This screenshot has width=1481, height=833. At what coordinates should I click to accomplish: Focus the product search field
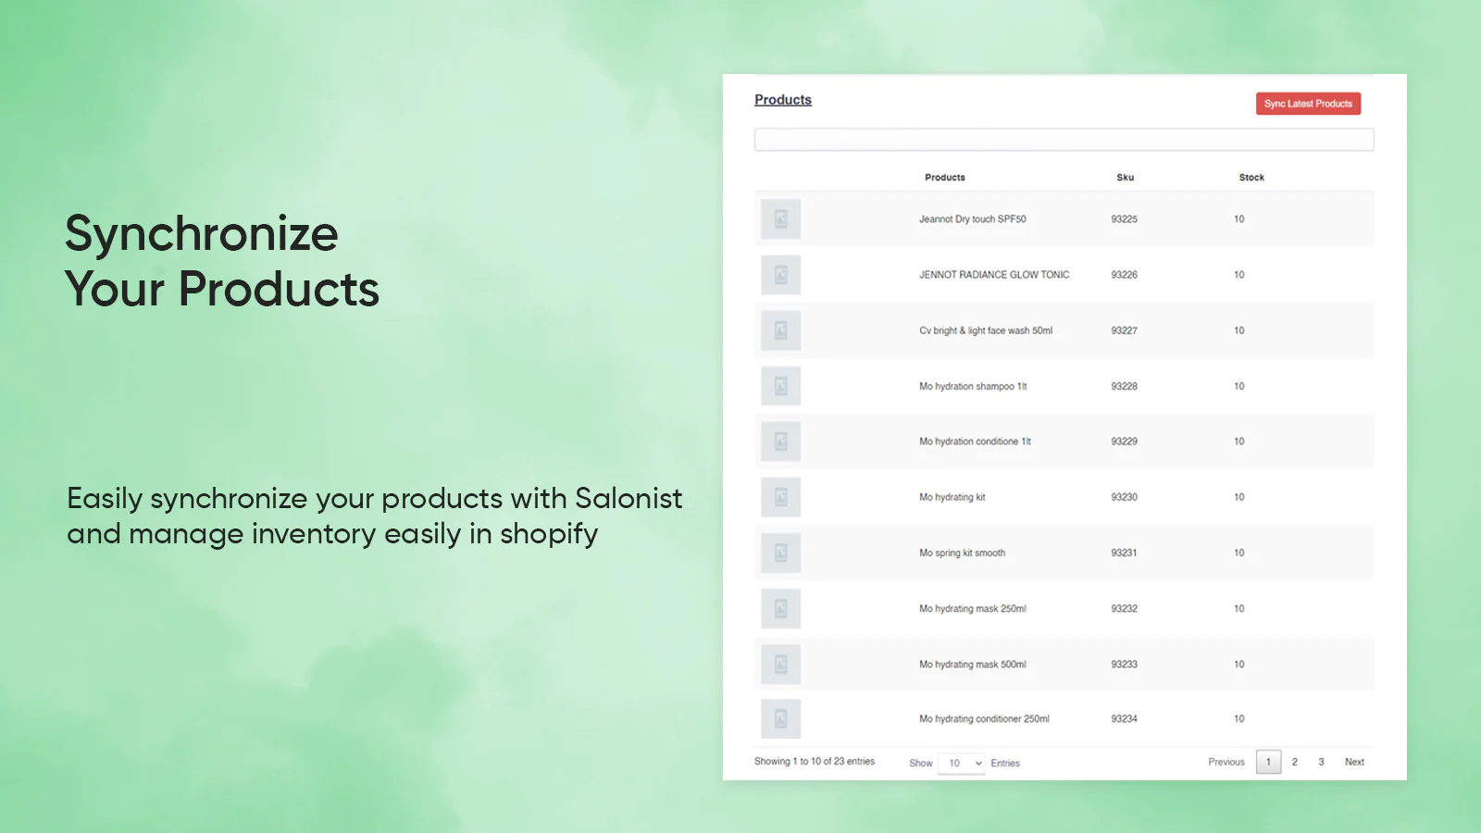(x=1064, y=140)
